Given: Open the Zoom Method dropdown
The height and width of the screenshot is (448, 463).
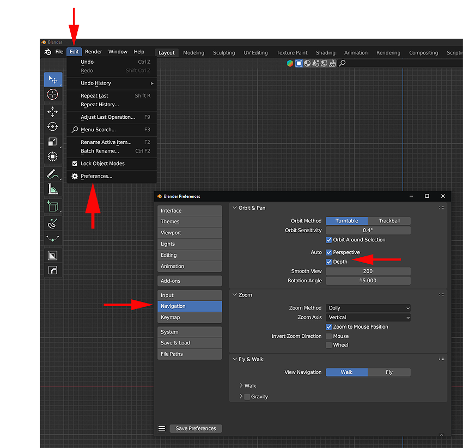Looking at the screenshot, I should pyautogui.click(x=368, y=308).
